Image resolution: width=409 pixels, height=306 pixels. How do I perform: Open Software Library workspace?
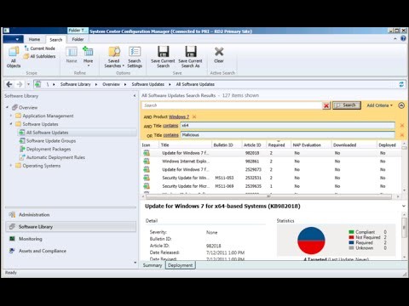tap(71, 227)
